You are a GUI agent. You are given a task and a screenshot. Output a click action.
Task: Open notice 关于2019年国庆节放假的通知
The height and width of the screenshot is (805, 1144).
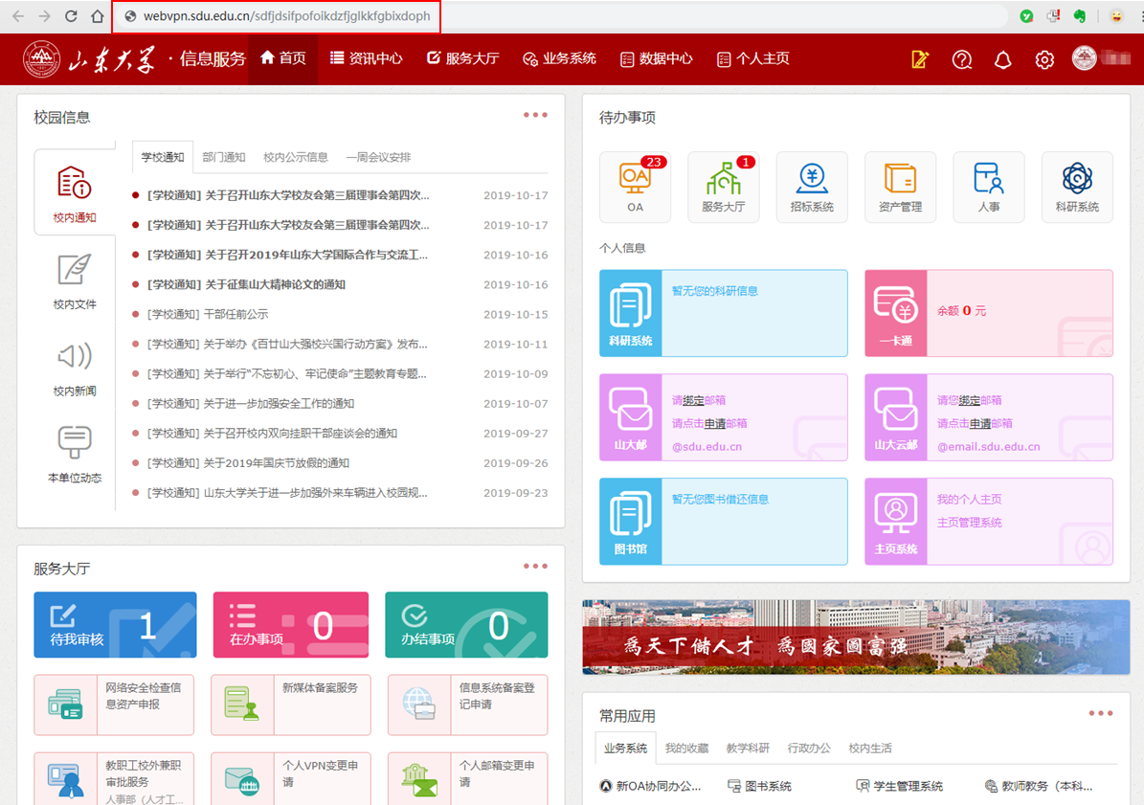point(248,463)
